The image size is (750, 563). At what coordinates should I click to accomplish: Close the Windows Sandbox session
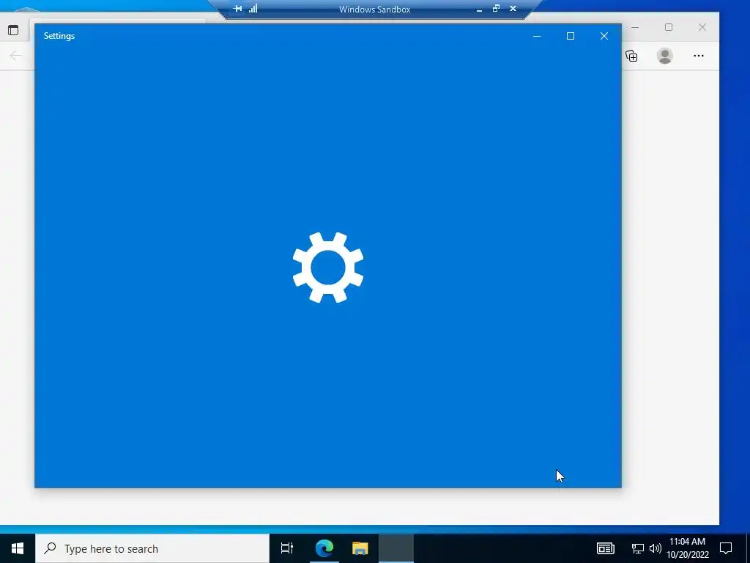[513, 9]
